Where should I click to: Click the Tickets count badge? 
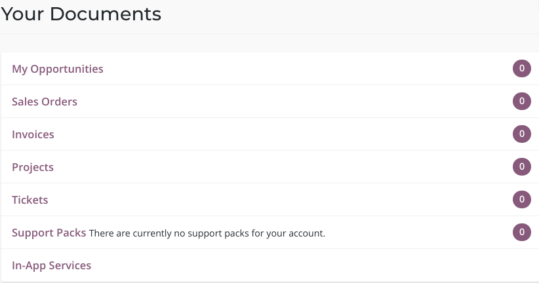(521, 200)
